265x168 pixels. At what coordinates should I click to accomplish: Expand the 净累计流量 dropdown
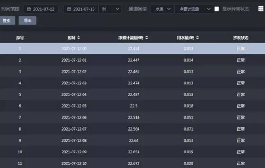[x=194, y=9]
